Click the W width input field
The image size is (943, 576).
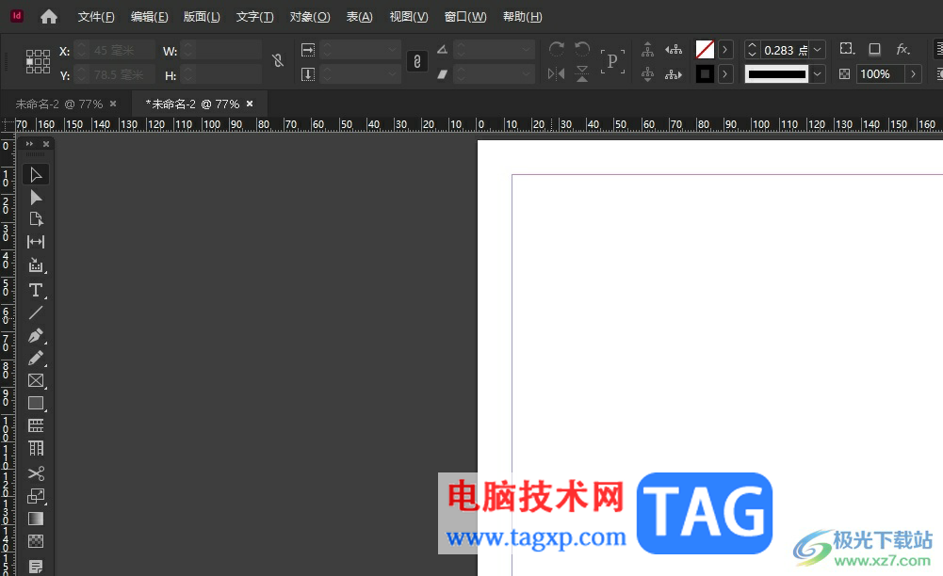(x=228, y=51)
